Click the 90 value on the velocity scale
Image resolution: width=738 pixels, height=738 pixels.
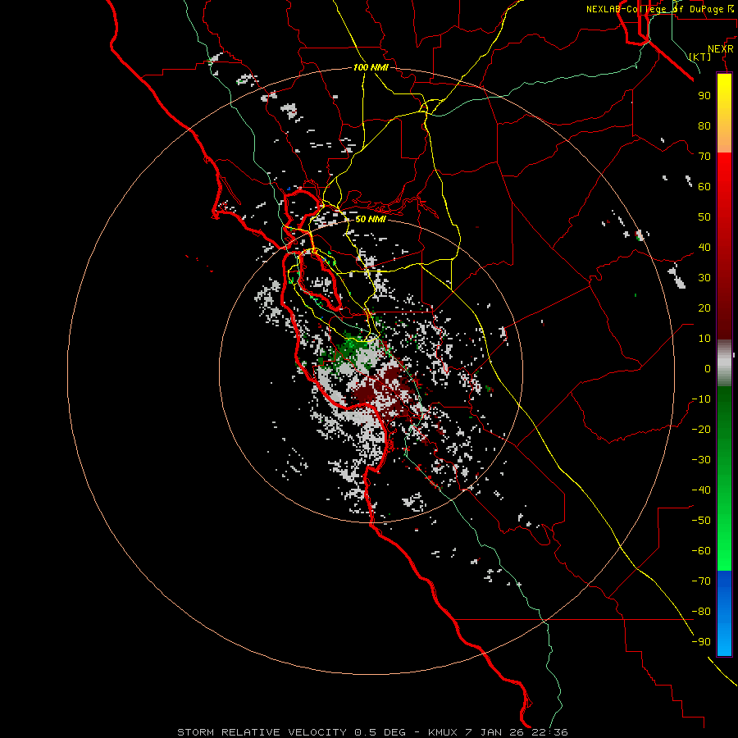coord(704,96)
